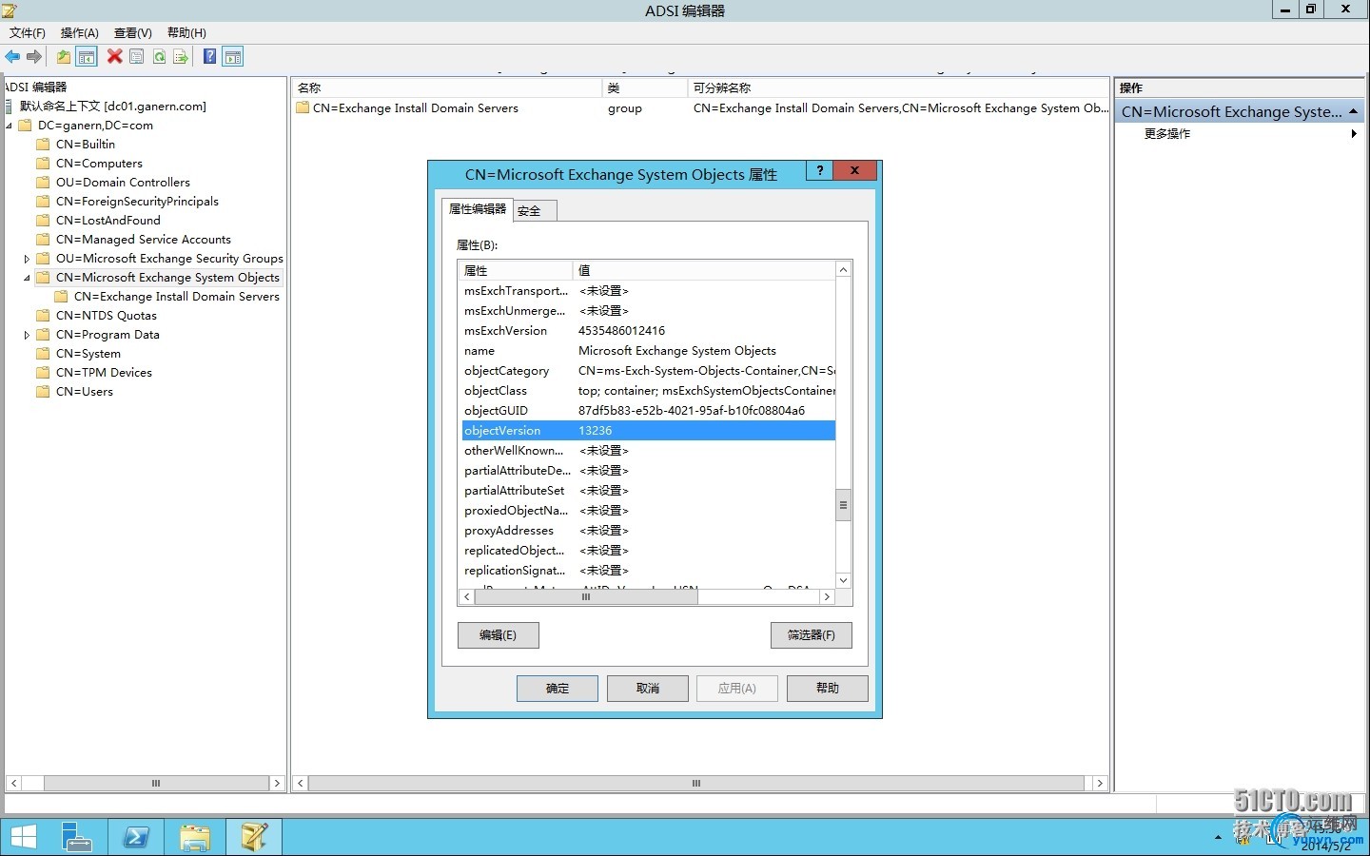
Task: Toggle the console tree pane icon
Action: pyautogui.click(x=86, y=57)
